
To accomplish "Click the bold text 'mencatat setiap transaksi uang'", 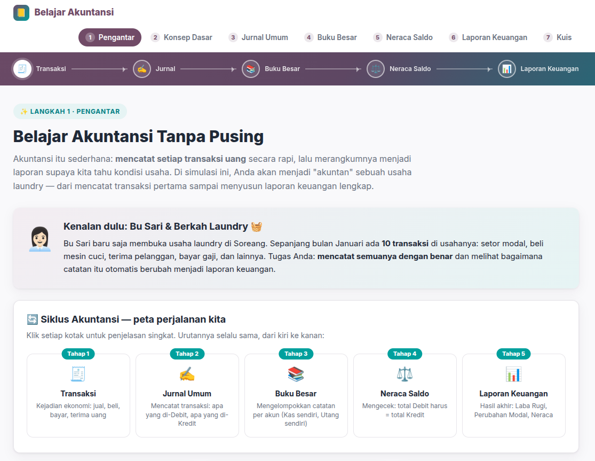I will click(x=180, y=159).
